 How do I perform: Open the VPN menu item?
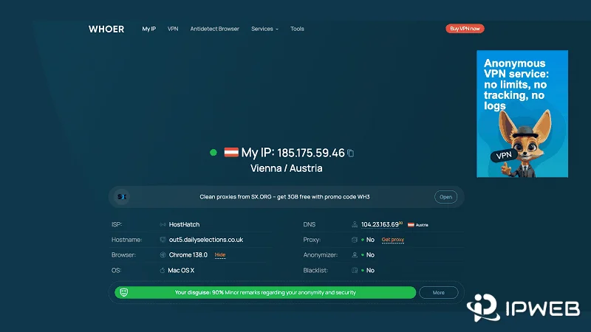tap(173, 29)
